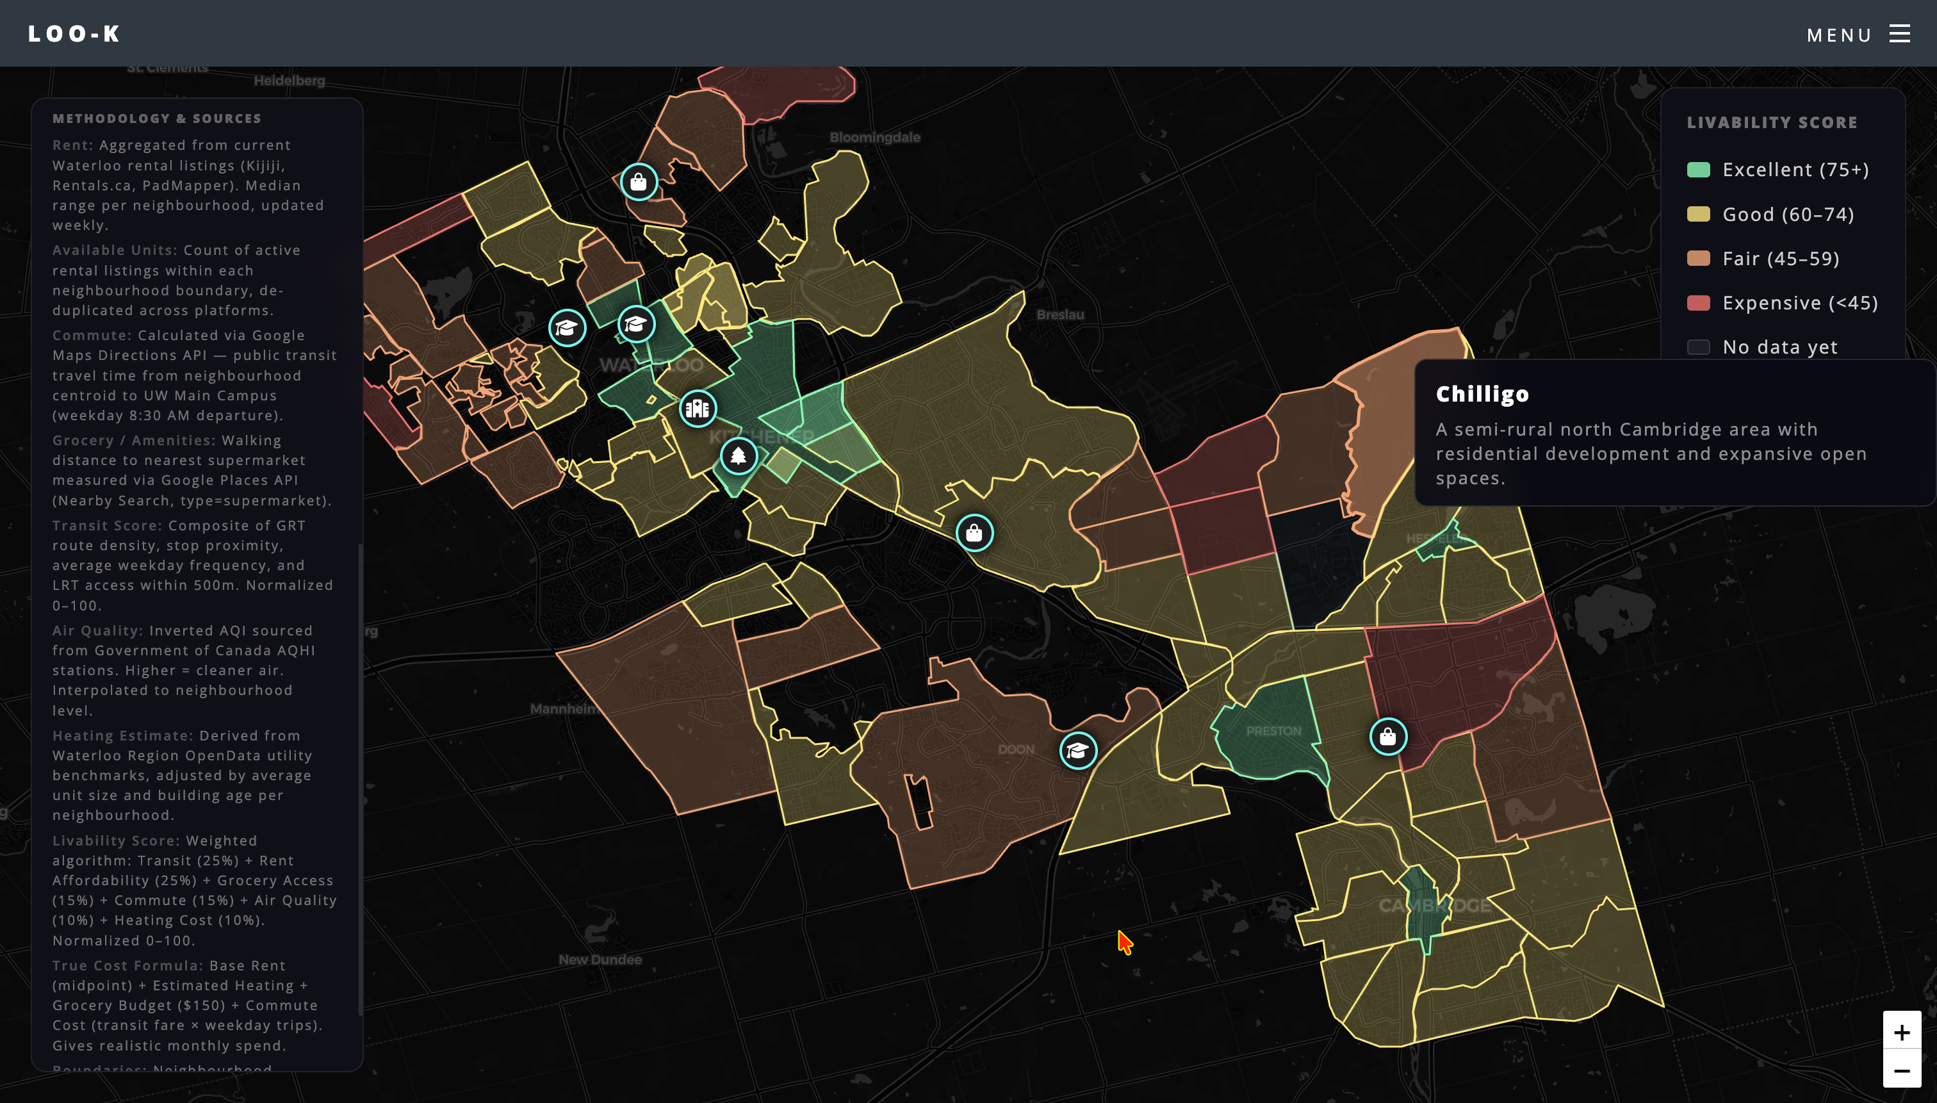Click the shopping bag marker north of Waterloo

click(x=639, y=182)
